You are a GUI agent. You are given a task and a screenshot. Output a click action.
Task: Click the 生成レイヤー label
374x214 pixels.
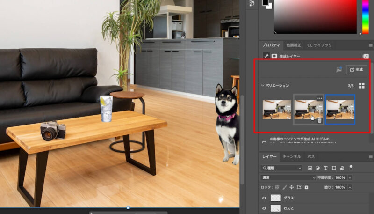coord(290,56)
